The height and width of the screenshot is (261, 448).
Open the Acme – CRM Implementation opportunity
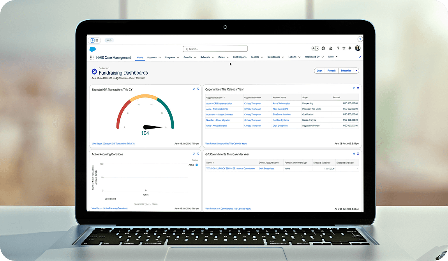pos(219,103)
